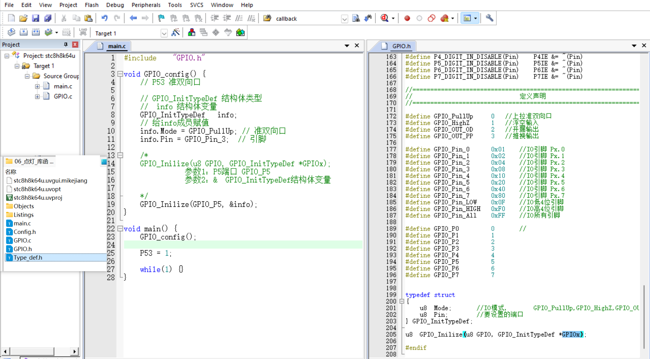Image resolution: width=650 pixels, height=359 pixels.
Task: Click the GPIO.h vertical scrollbar thumb
Action: click(644, 317)
